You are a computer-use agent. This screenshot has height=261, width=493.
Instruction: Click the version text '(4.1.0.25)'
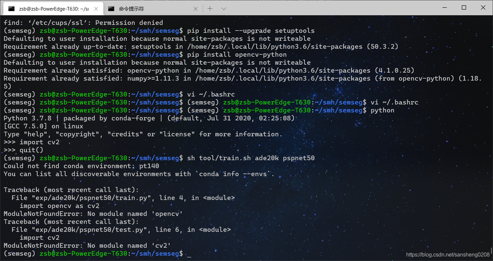(x=395, y=70)
